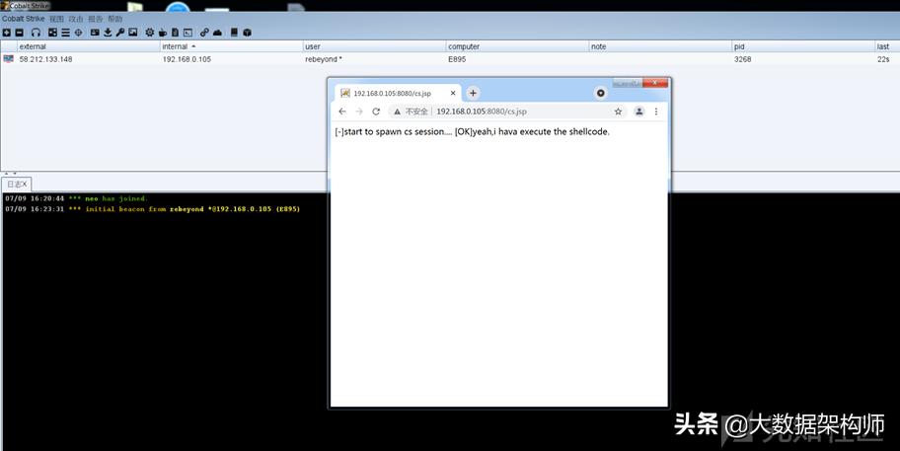Open screenshots via the picture icon

tap(133, 33)
